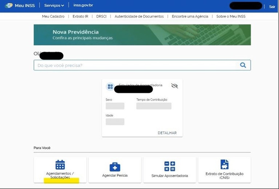Open Agendar Perícia label
This screenshot has width=279, height=189.
115,175
